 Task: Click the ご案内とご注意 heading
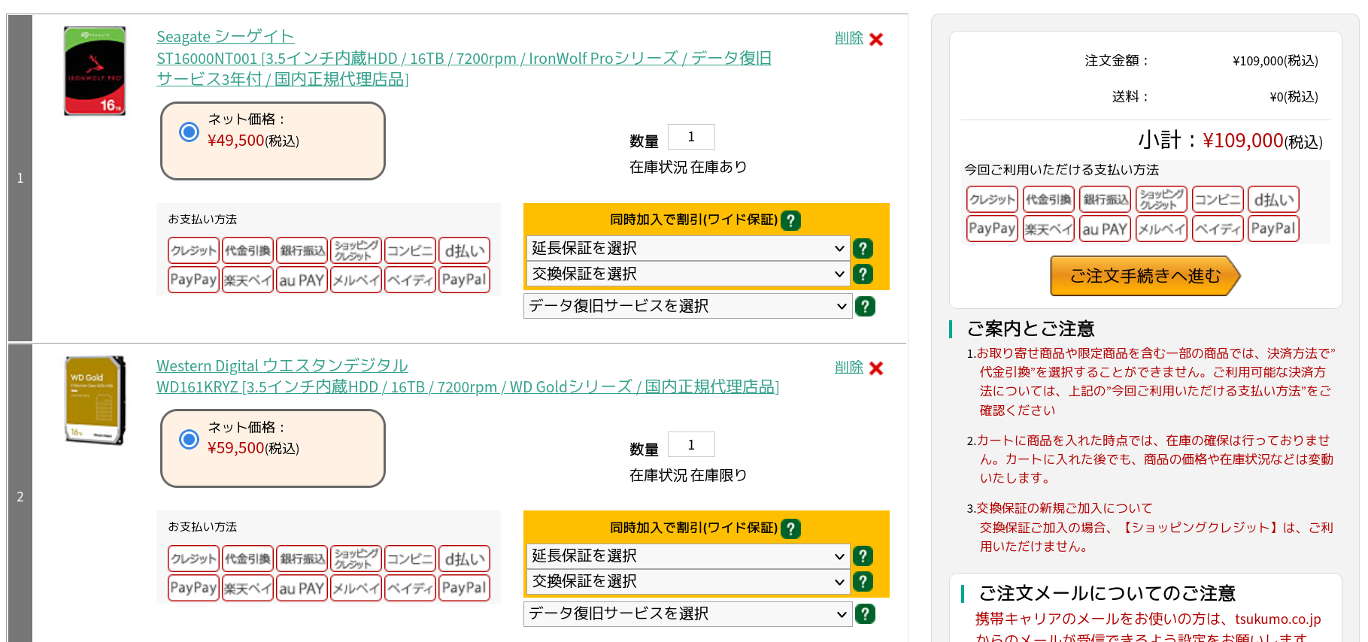click(x=1030, y=329)
